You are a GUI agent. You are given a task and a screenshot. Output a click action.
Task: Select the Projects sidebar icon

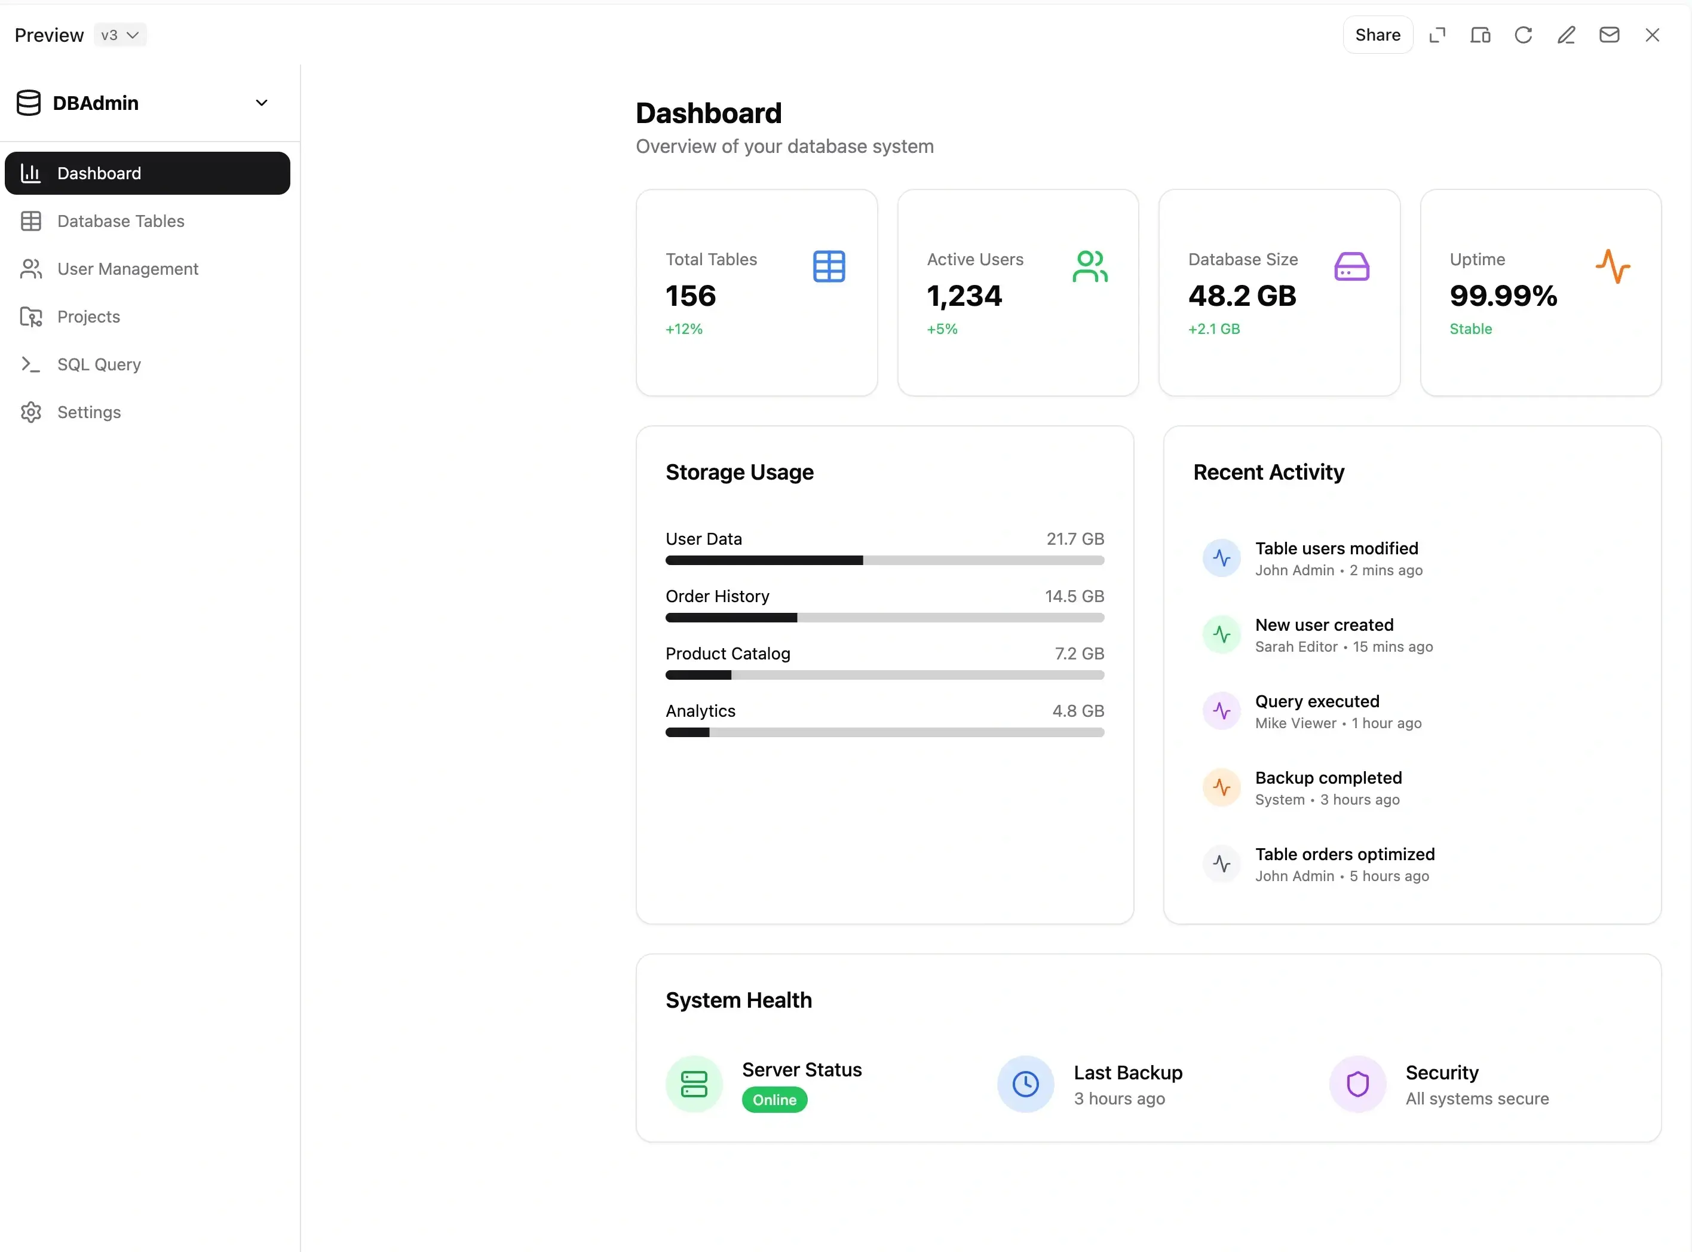point(30,317)
